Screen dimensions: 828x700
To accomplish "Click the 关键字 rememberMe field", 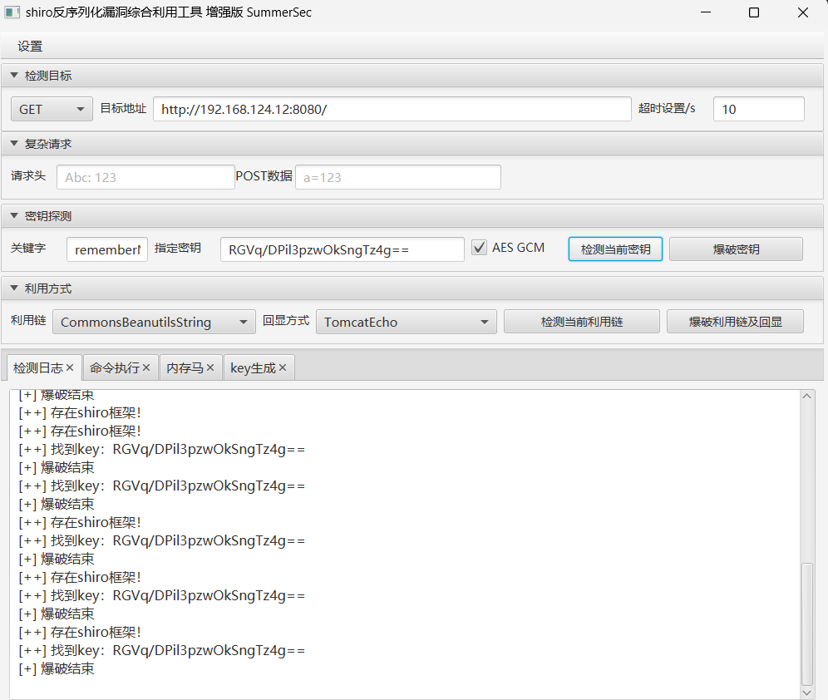I will (x=107, y=249).
